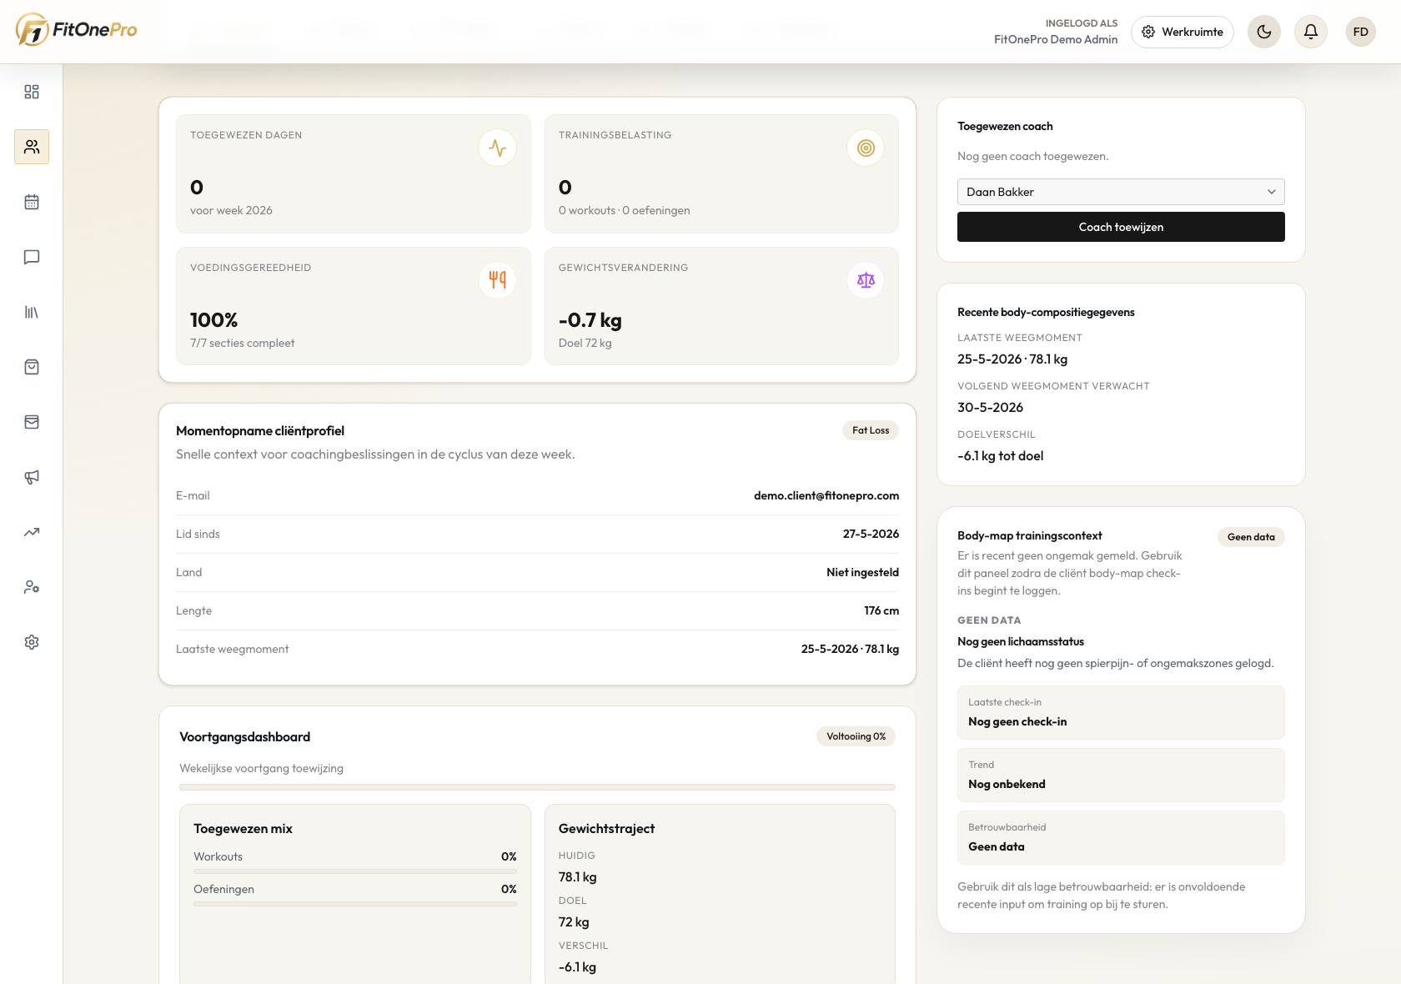Open the store front icon in sidebar

(32, 422)
